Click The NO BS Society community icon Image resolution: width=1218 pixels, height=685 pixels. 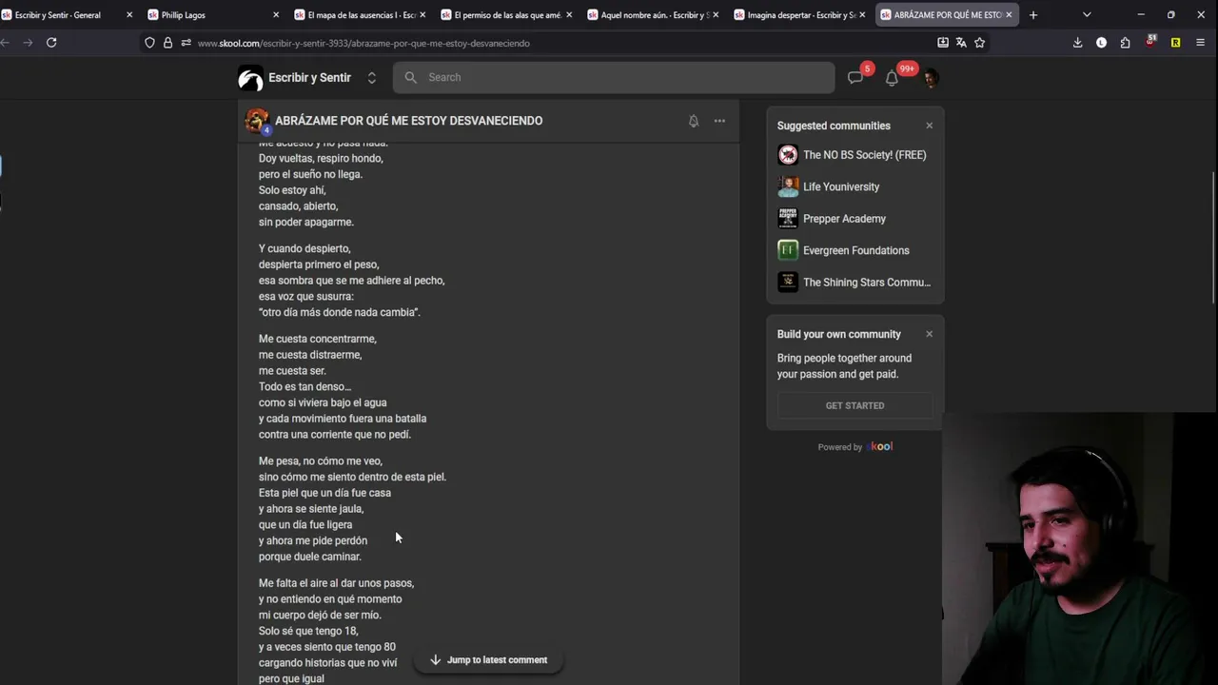click(x=788, y=155)
